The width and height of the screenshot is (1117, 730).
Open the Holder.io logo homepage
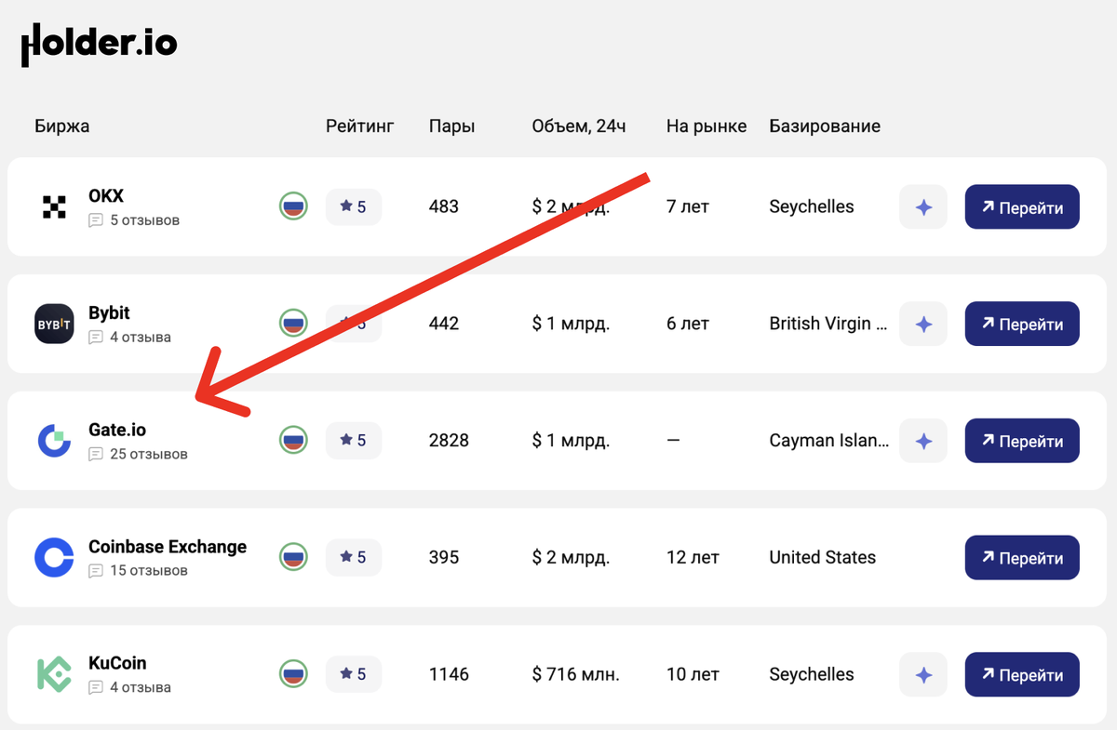click(99, 45)
